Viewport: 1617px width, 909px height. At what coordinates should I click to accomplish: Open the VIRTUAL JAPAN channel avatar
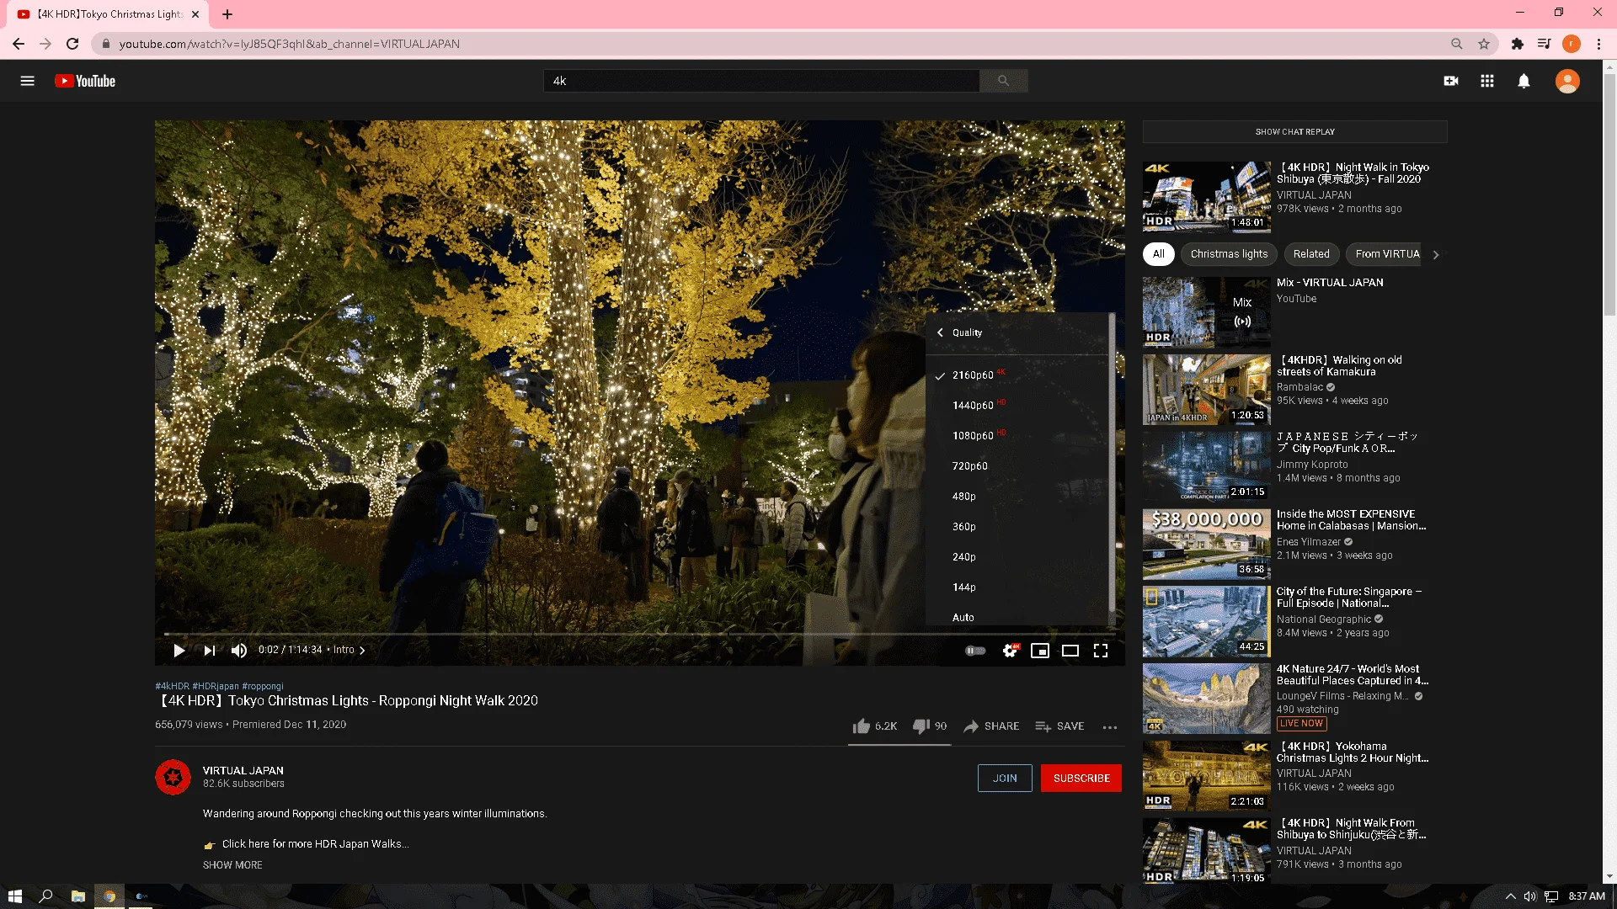(x=173, y=778)
